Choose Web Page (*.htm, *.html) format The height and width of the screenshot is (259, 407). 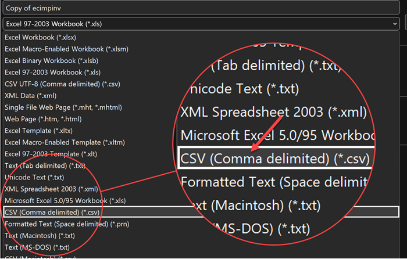click(x=44, y=118)
